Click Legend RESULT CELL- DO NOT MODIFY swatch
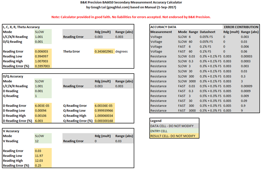264x171 pixels. [x=174, y=136]
